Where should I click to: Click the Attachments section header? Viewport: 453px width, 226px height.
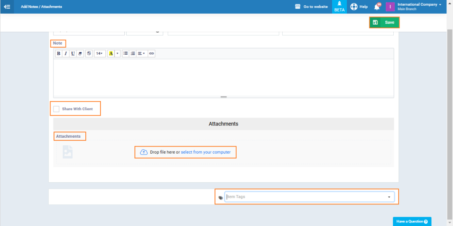pos(223,124)
